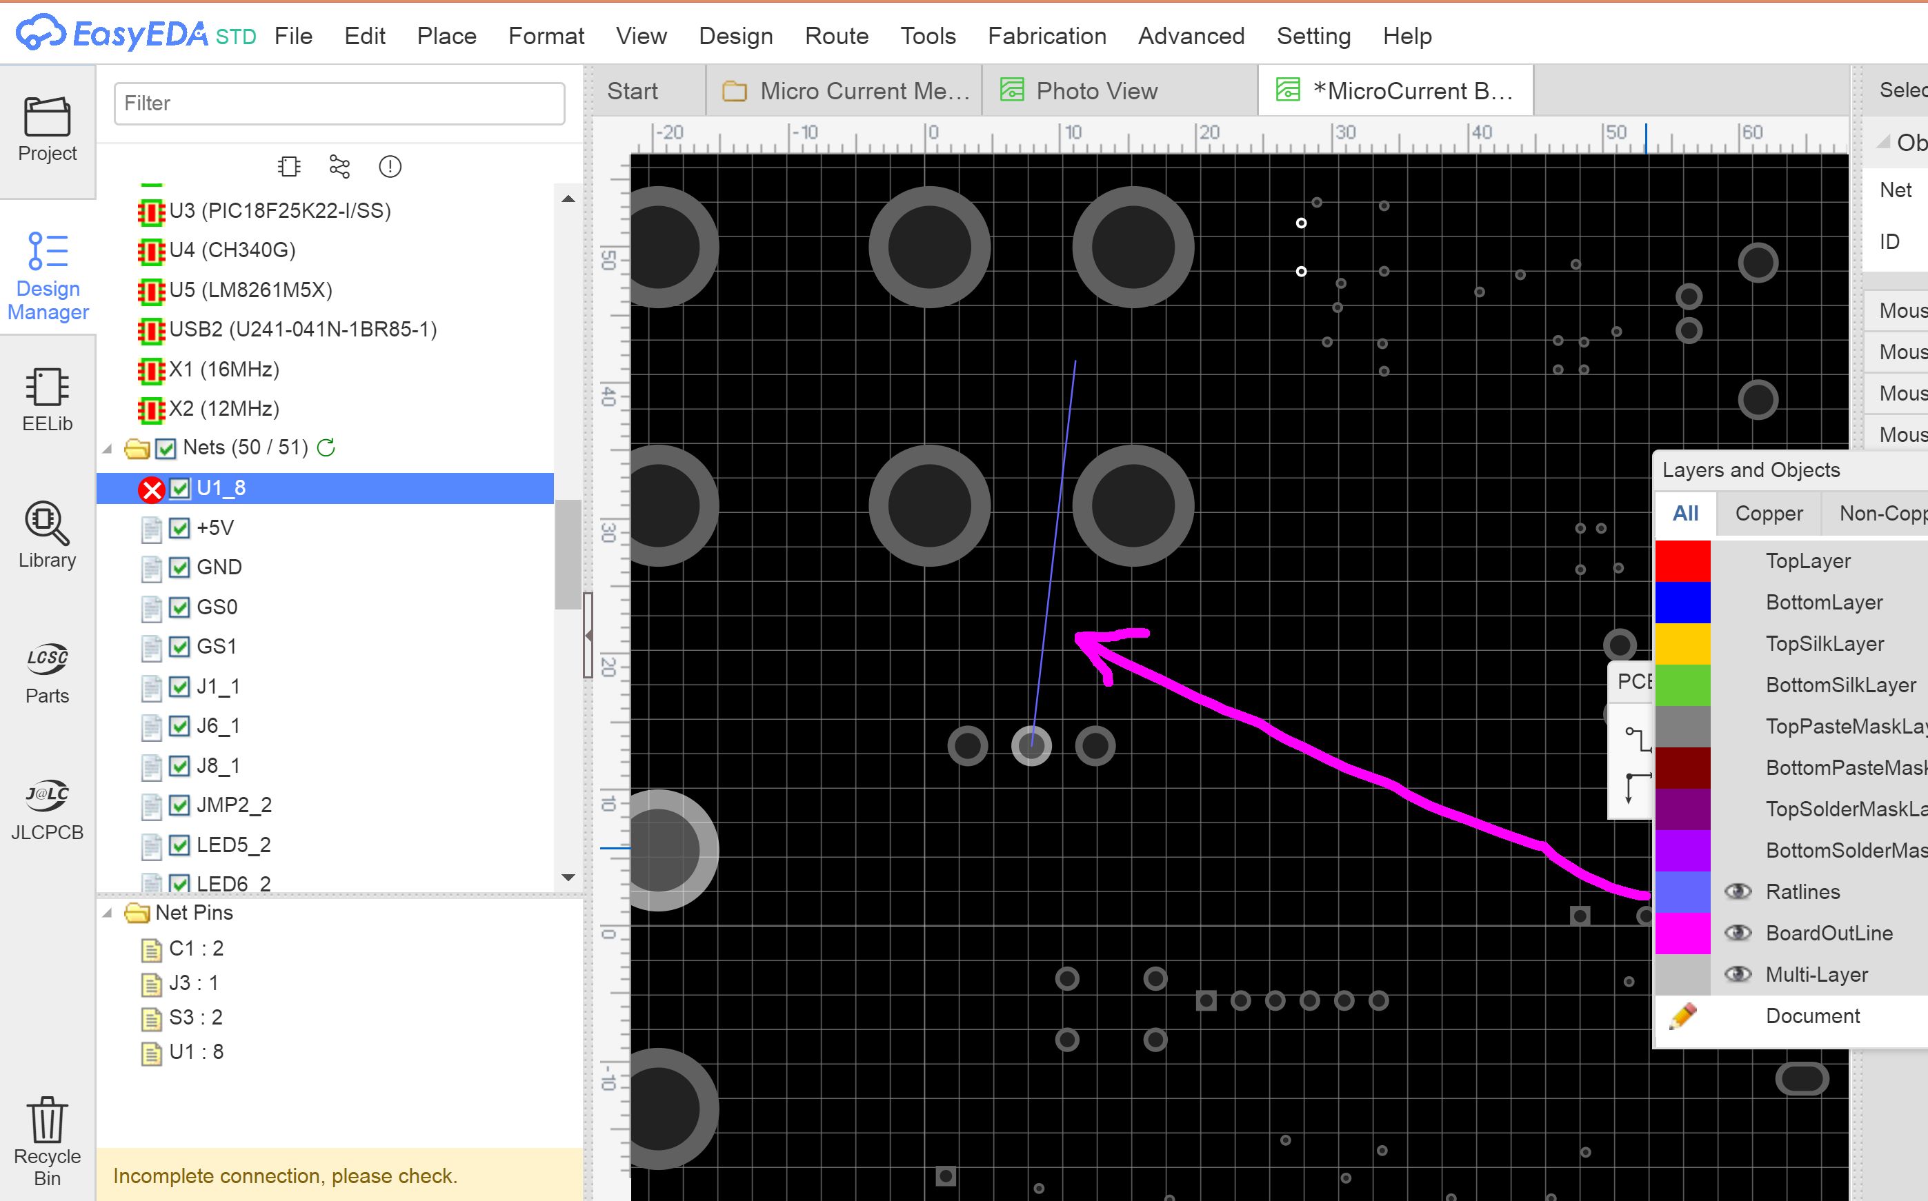This screenshot has height=1201, width=1928.
Task: Click the pencil icon beside Document layer
Action: pyautogui.click(x=1683, y=1016)
